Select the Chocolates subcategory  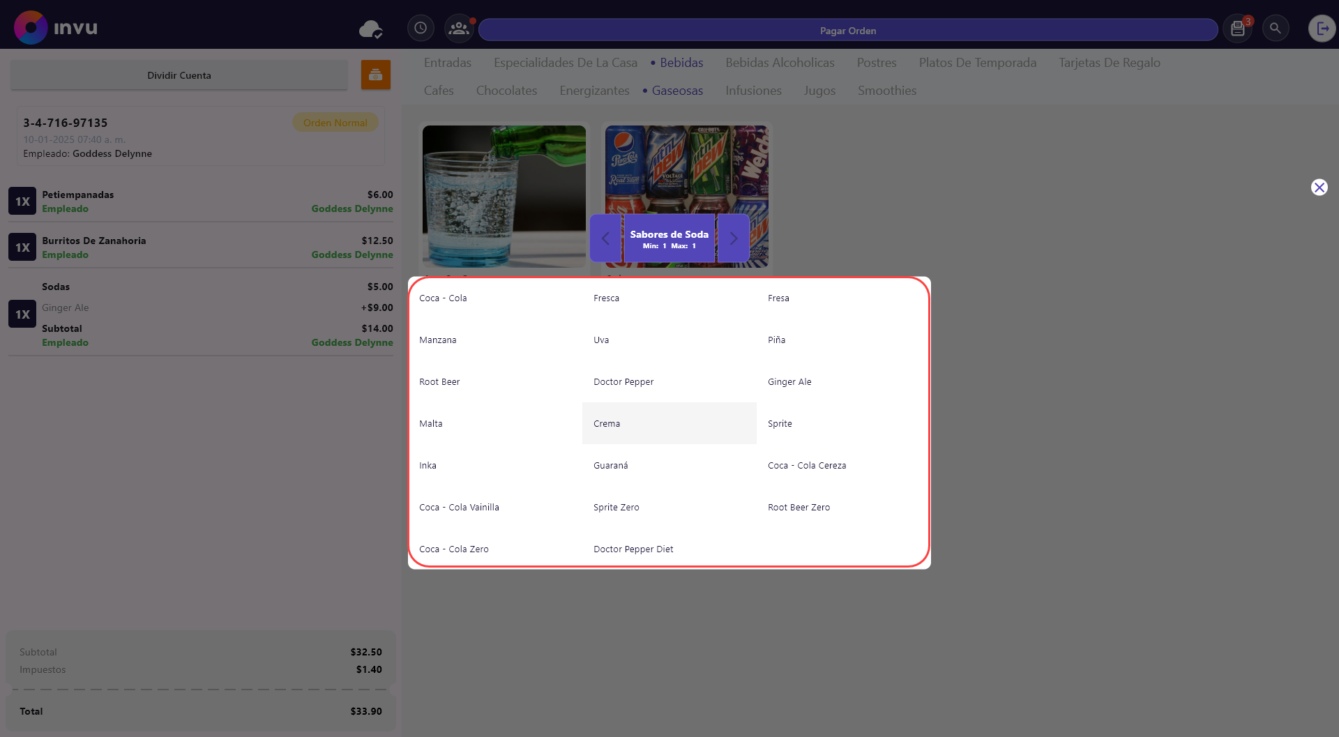(506, 91)
